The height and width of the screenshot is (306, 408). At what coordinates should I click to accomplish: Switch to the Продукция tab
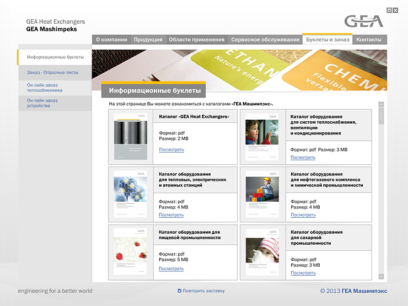(148, 40)
